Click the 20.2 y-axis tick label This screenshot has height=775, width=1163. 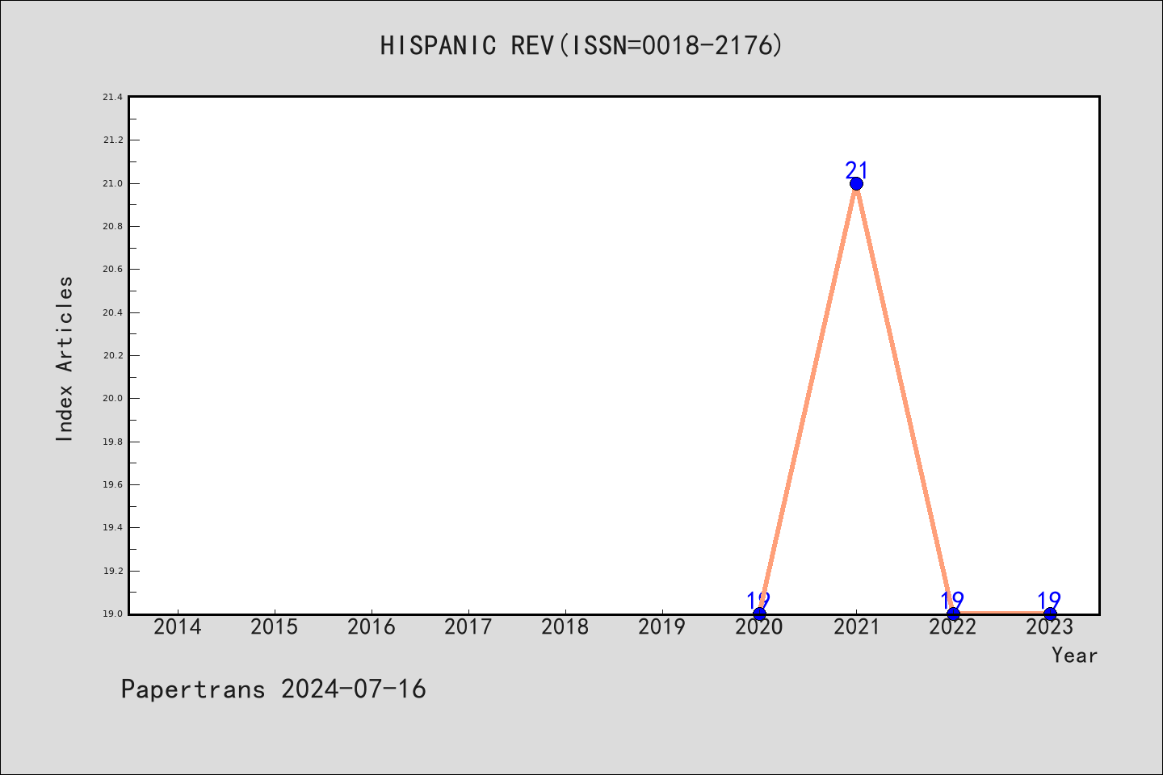click(112, 355)
